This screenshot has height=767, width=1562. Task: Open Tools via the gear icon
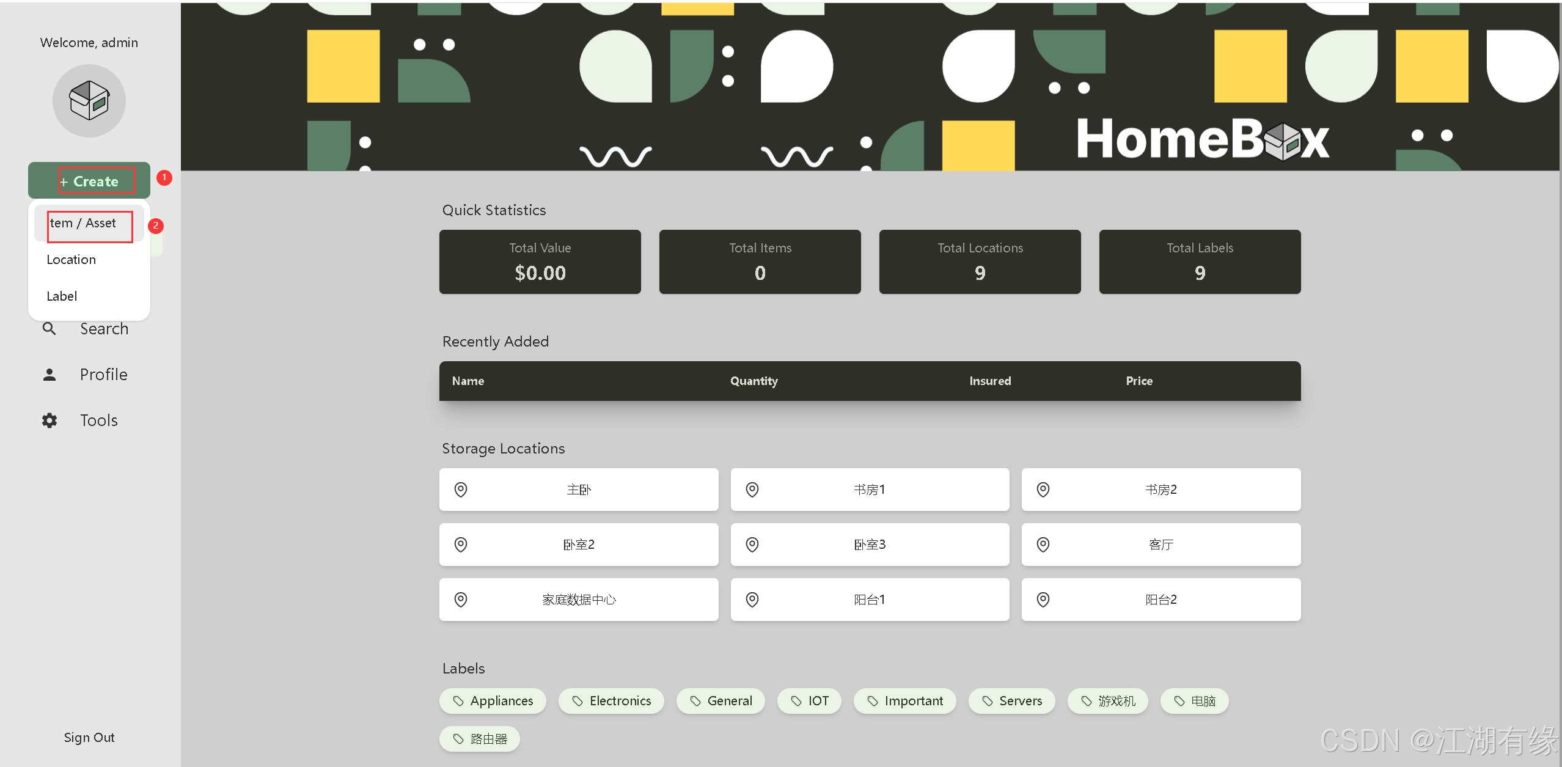tap(50, 420)
